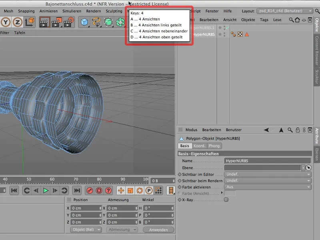Open Sichtbar beim Rendern Undef. dropdown
Screen dimensions: 320x240
[268, 181]
